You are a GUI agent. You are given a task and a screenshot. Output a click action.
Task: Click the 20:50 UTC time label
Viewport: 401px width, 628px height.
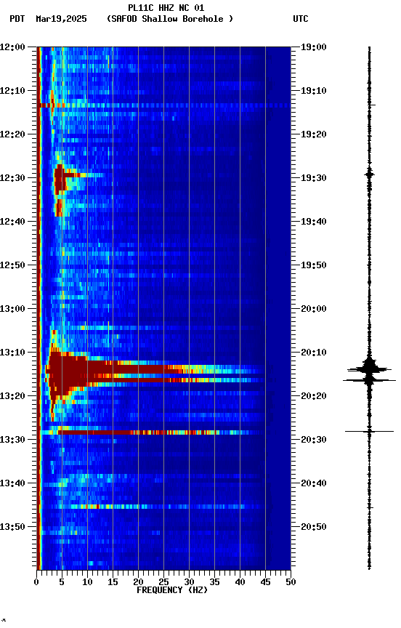click(x=314, y=527)
